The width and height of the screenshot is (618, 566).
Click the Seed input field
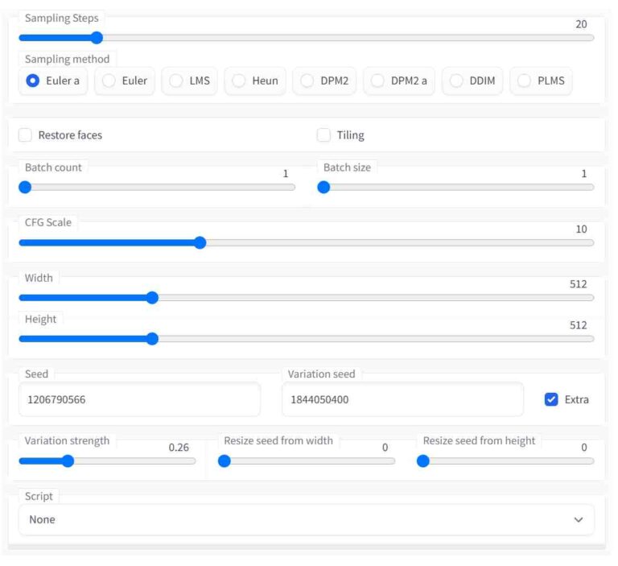tap(139, 399)
